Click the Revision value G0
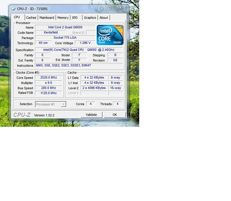 (x=115, y=60)
